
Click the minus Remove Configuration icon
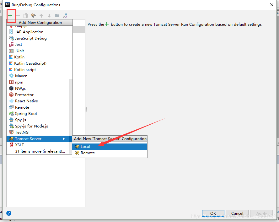(18, 16)
